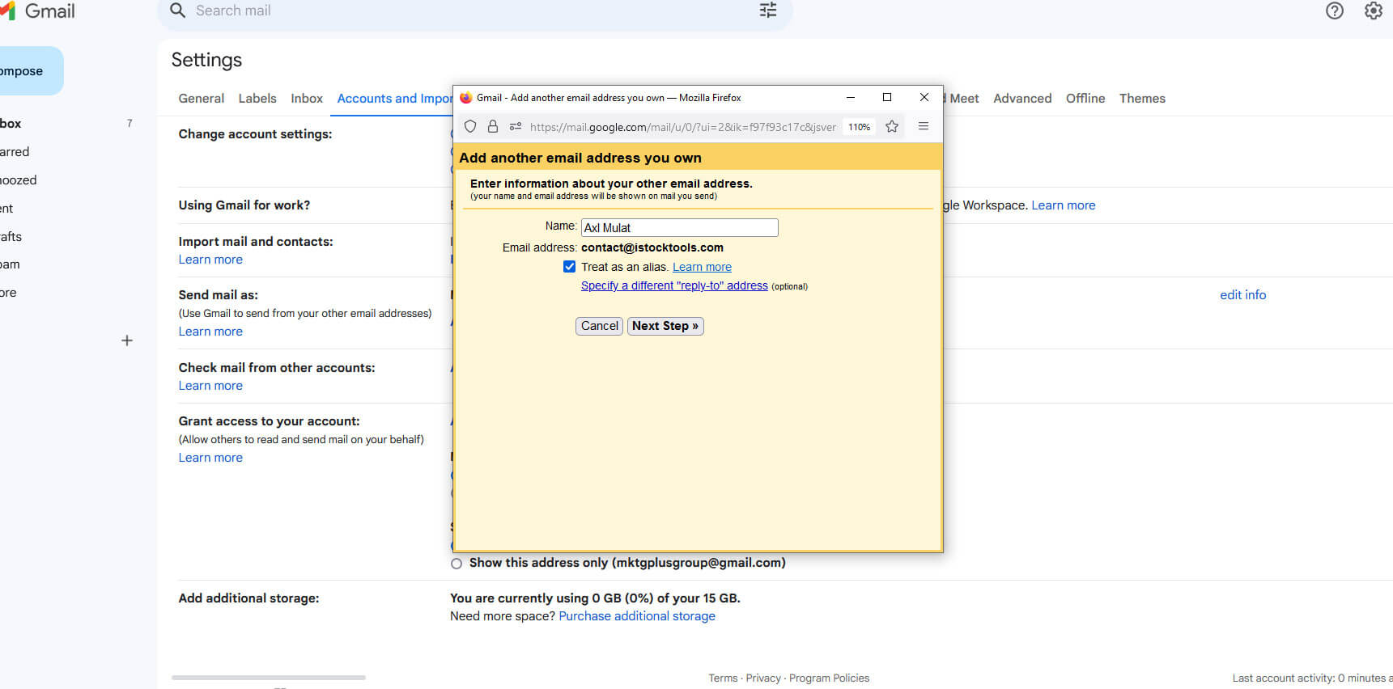Click the Add additional storage heading

point(248,598)
